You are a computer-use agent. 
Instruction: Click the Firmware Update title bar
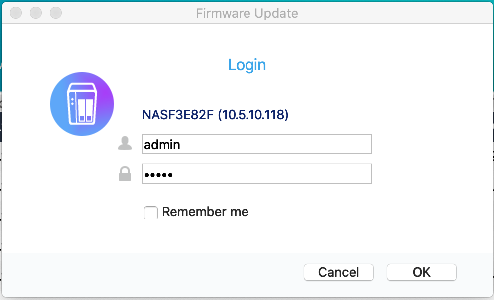pos(247,13)
